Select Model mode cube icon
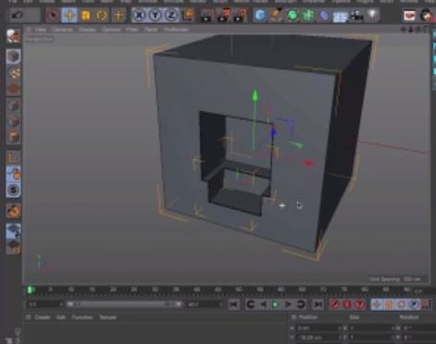The width and height of the screenshot is (436, 344). 13,56
